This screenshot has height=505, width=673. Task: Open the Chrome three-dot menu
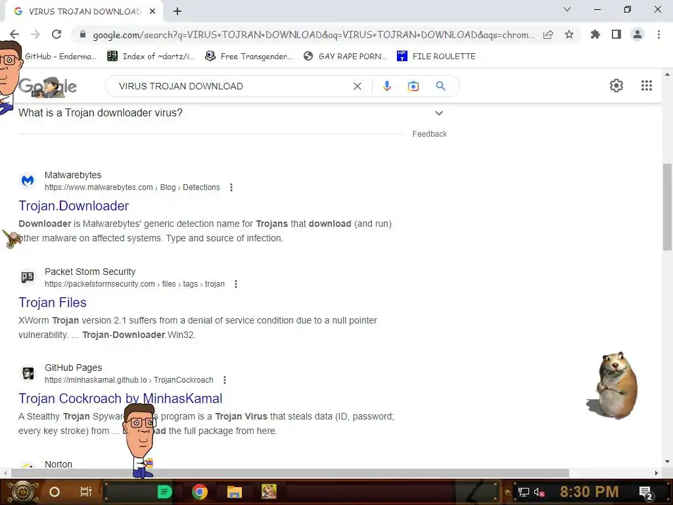tap(659, 34)
